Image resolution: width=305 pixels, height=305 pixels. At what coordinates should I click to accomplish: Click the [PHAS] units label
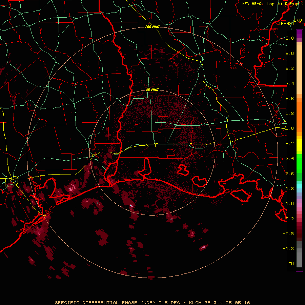point(286,23)
